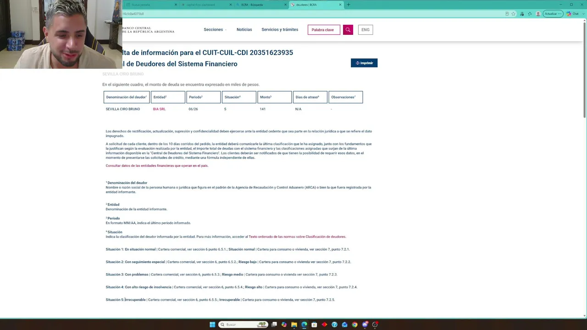
Task: Open the BIA SRL entity link
Action: tap(159, 109)
